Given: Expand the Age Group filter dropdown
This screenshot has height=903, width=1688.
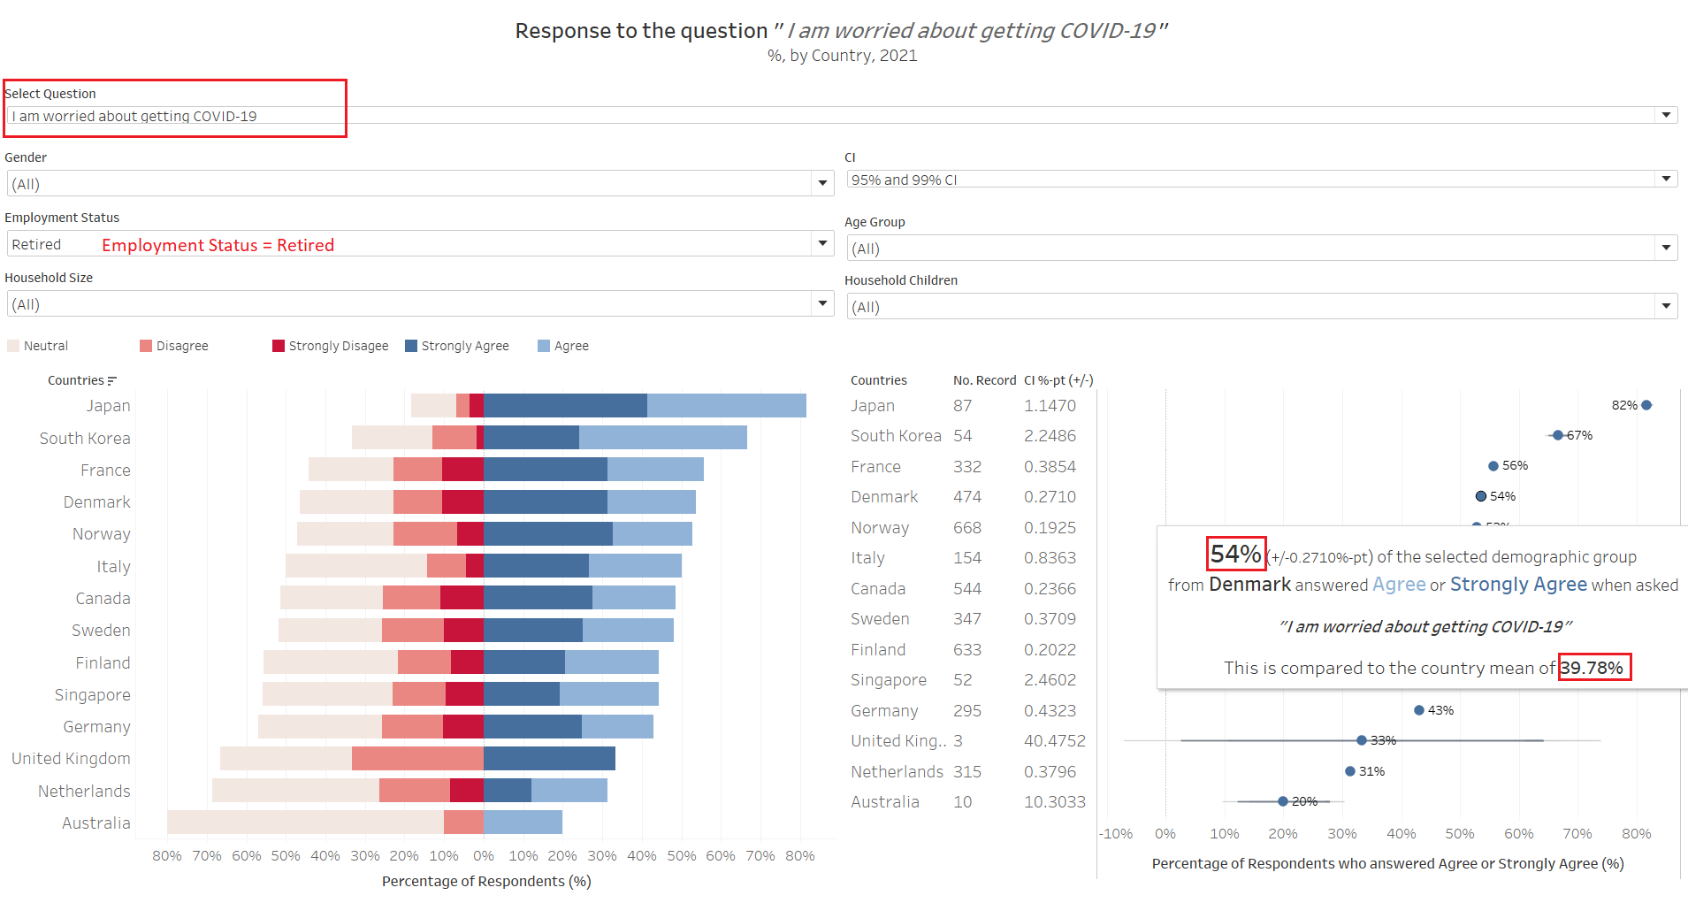Looking at the screenshot, I should click(x=1666, y=248).
